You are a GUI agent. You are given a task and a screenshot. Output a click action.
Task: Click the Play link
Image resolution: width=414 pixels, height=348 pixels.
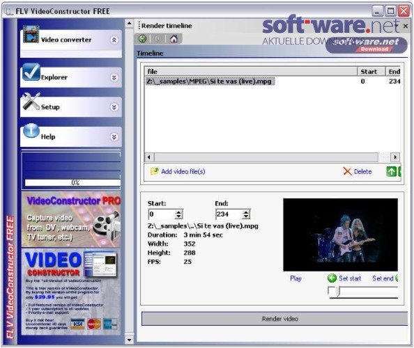[x=296, y=278]
